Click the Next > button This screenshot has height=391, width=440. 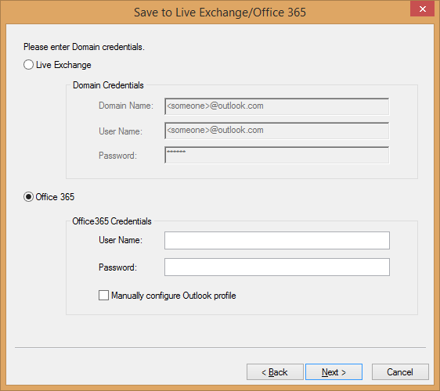(334, 372)
